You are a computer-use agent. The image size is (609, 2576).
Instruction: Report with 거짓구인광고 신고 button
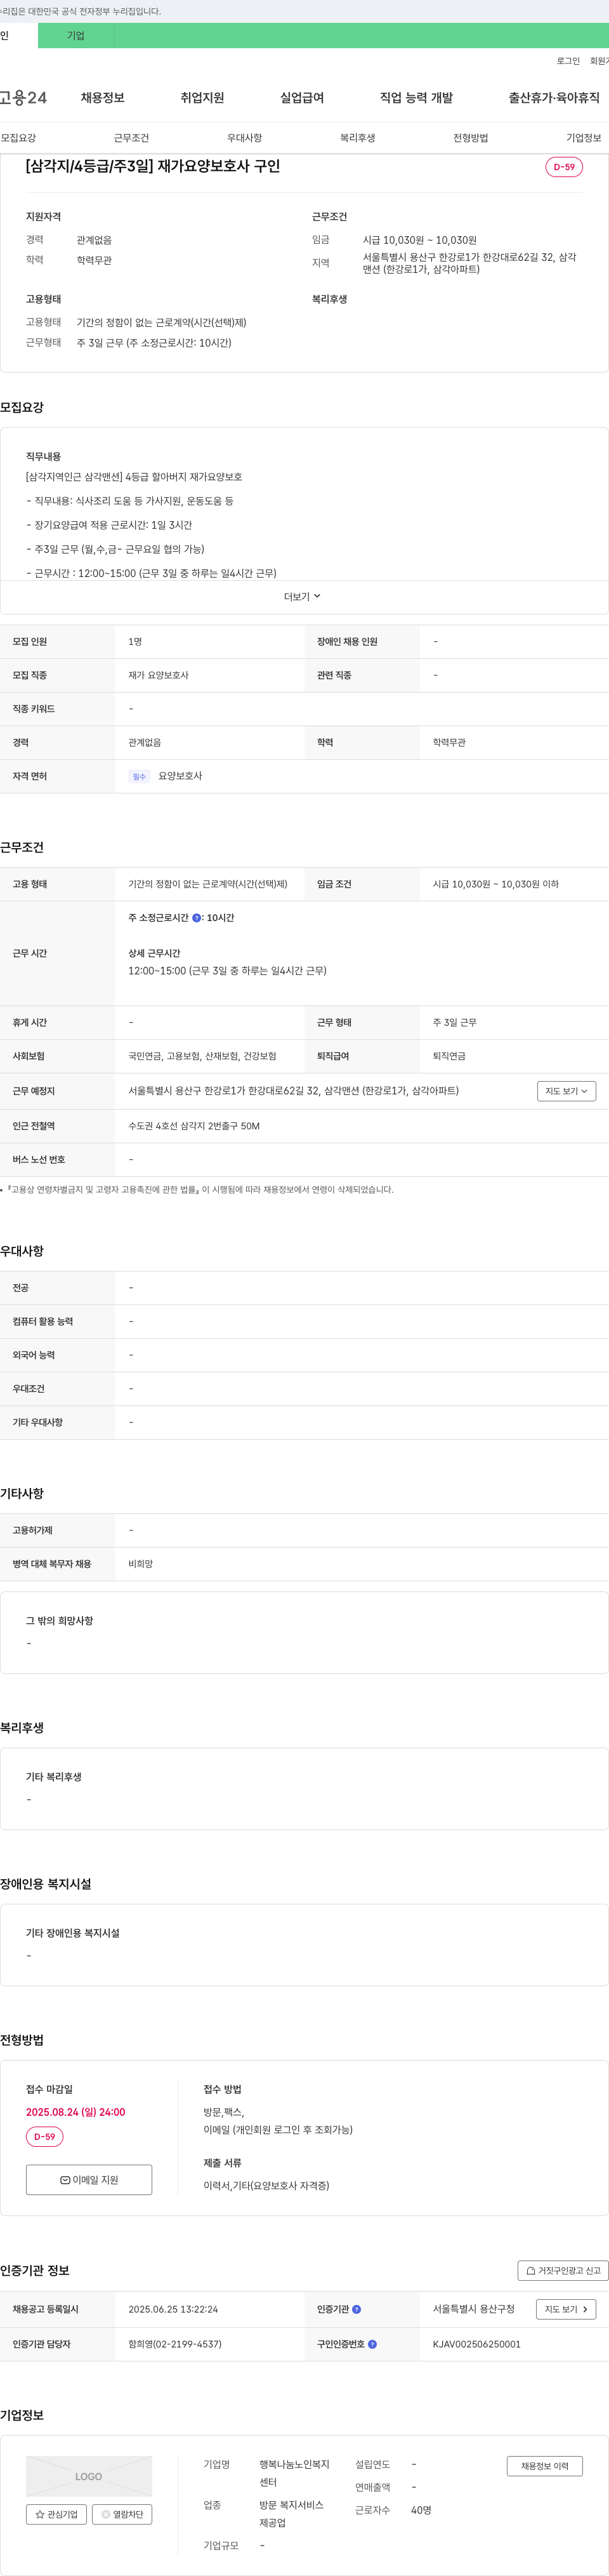pyautogui.click(x=563, y=2271)
